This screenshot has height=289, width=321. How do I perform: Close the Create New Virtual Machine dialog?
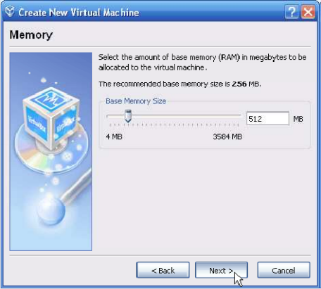tap(308, 12)
